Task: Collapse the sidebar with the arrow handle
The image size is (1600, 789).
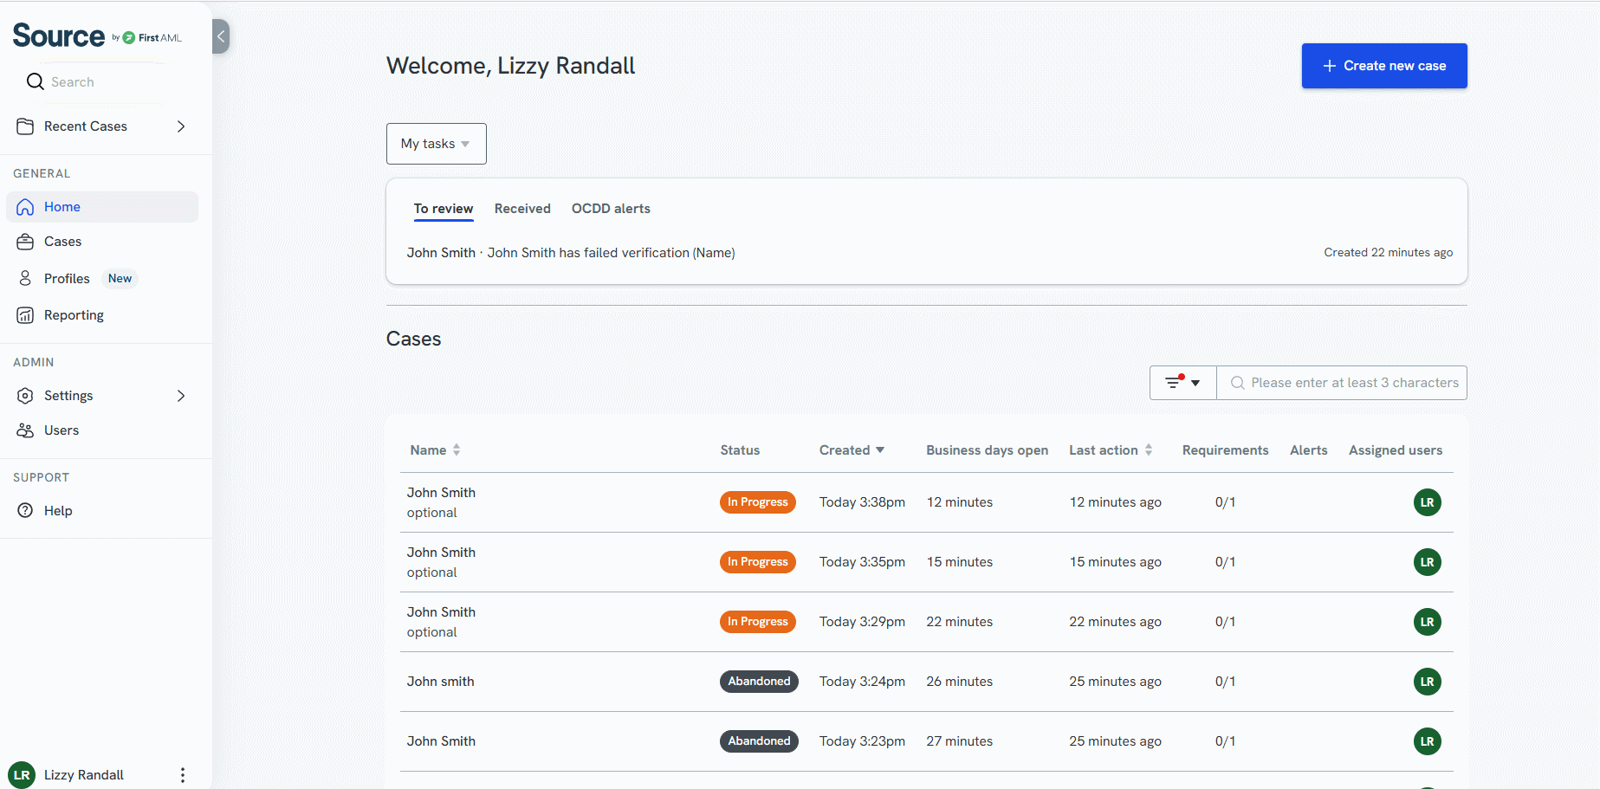Action: (221, 36)
